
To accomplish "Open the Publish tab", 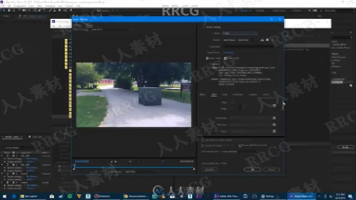I will pos(266,95).
